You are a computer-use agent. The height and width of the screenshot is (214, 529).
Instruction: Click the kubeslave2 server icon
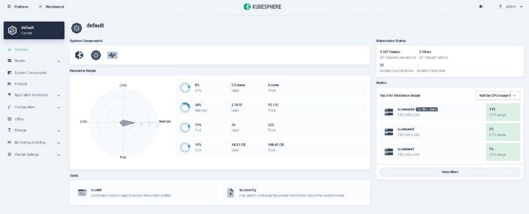point(389,132)
